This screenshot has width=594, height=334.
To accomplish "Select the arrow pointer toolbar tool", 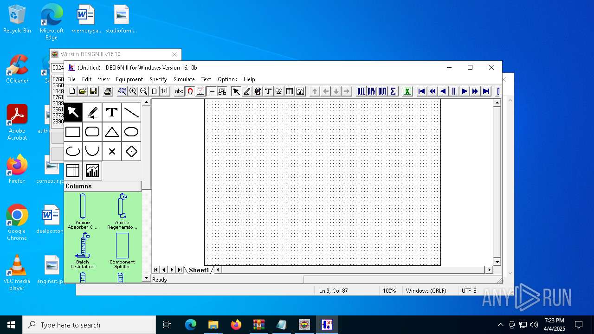I will pos(236,91).
